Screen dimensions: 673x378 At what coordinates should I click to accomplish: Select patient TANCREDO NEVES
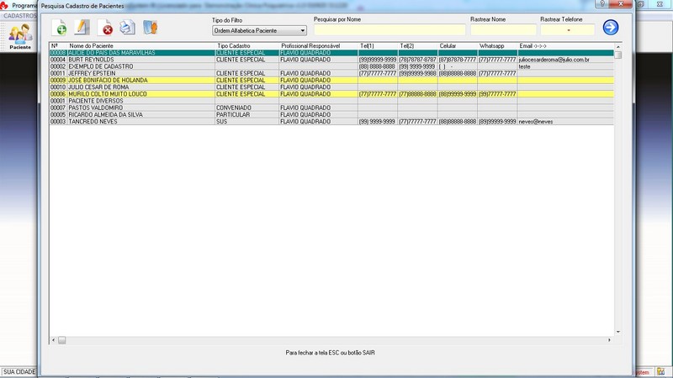pos(331,121)
